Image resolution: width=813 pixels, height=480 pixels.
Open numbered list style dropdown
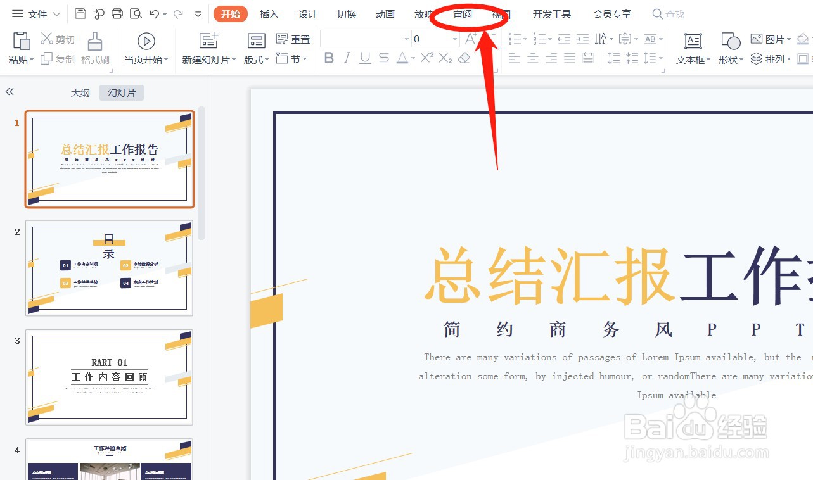pyautogui.click(x=550, y=39)
